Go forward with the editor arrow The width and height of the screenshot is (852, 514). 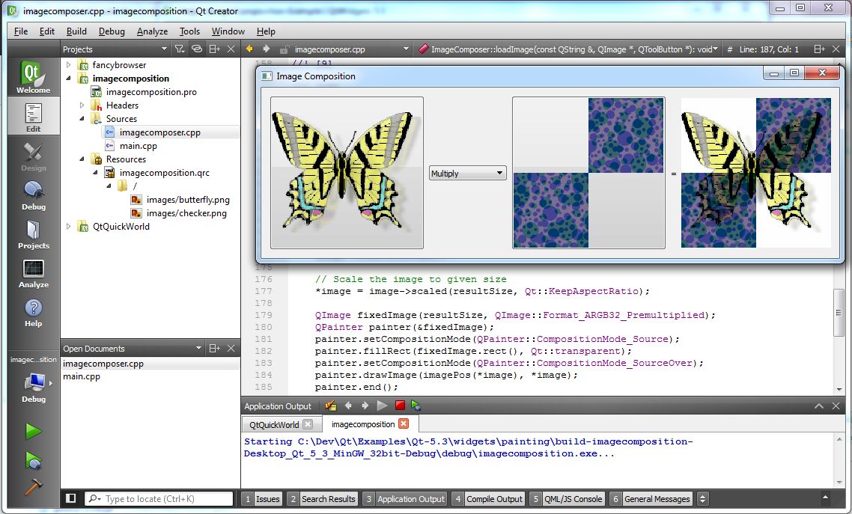267,49
